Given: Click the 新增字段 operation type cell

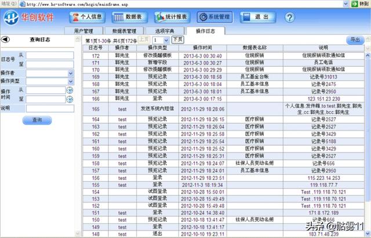Looking at the screenshot, I should [157, 63].
